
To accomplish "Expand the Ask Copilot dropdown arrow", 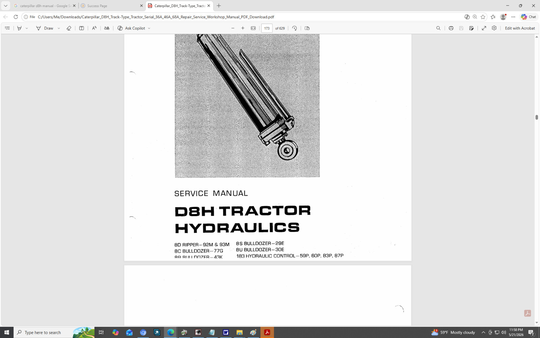I will (x=149, y=28).
